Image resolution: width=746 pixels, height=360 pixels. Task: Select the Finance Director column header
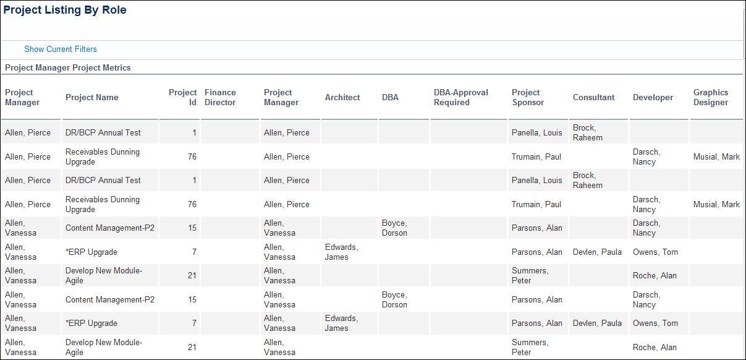tap(220, 98)
